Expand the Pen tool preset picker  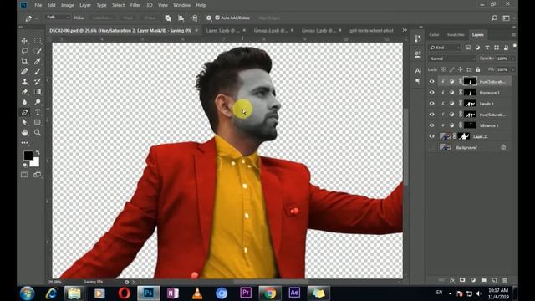(37, 18)
